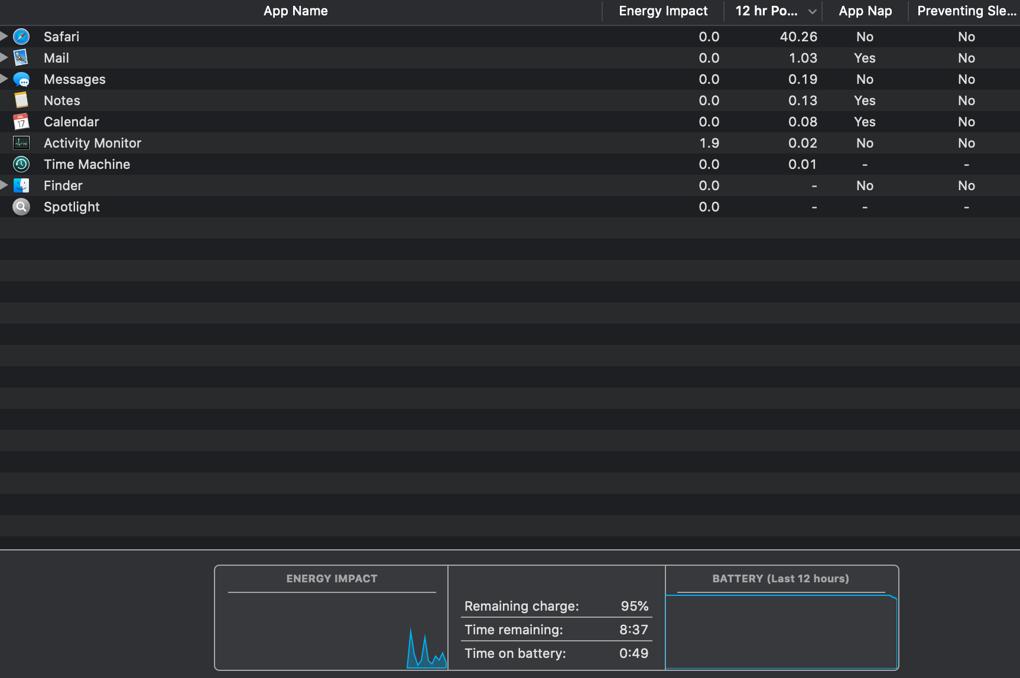Screen dimensions: 1020x678
Task: Click the Energy Impact graph
Action: [x=332, y=631]
